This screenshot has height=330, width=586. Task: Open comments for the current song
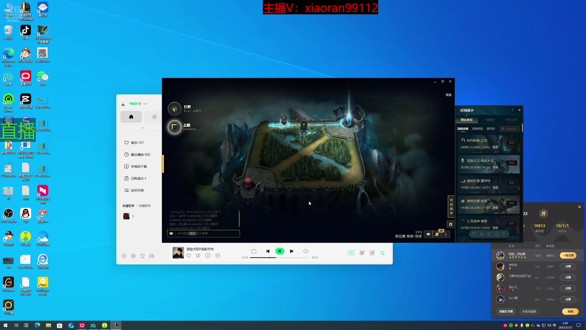[x=208, y=255]
